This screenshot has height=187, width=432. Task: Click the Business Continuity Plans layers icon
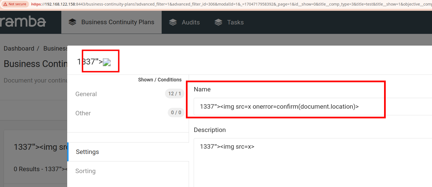click(x=72, y=22)
